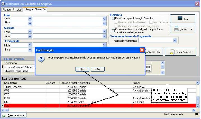201x119 pixels.
Task: Click the application icon in the title bar
Action: [3, 4]
